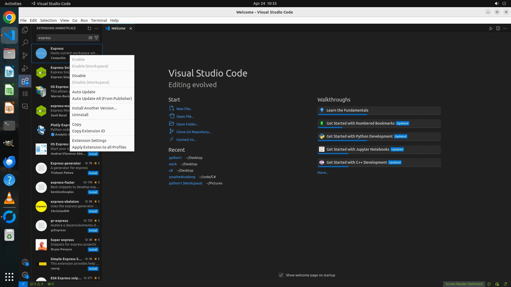Open Run and Debug view
Viewport: 511px width, 287px height.
[25, 68]
